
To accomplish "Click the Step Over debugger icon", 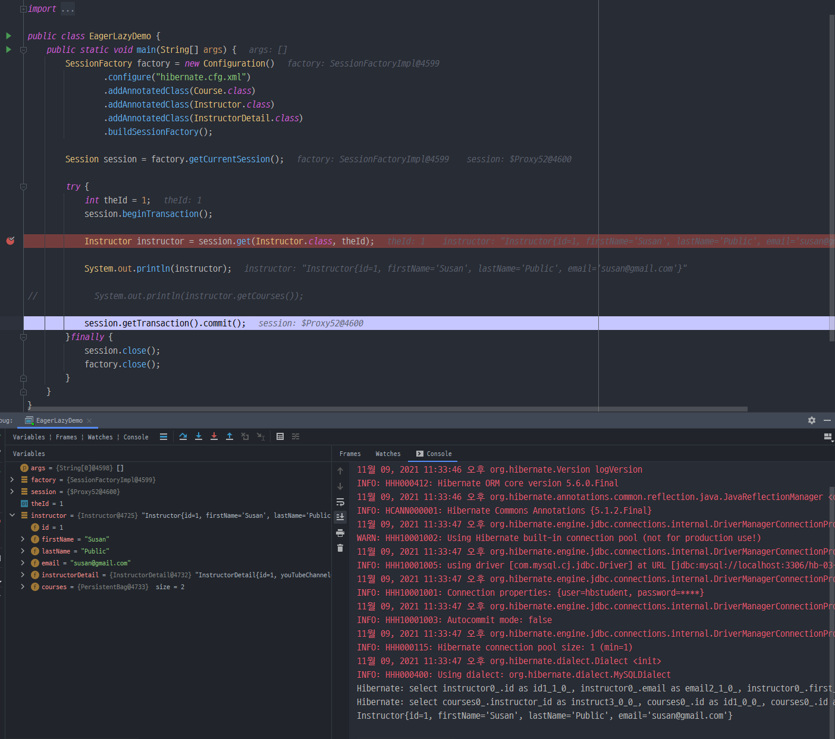I will click(183, 436).
